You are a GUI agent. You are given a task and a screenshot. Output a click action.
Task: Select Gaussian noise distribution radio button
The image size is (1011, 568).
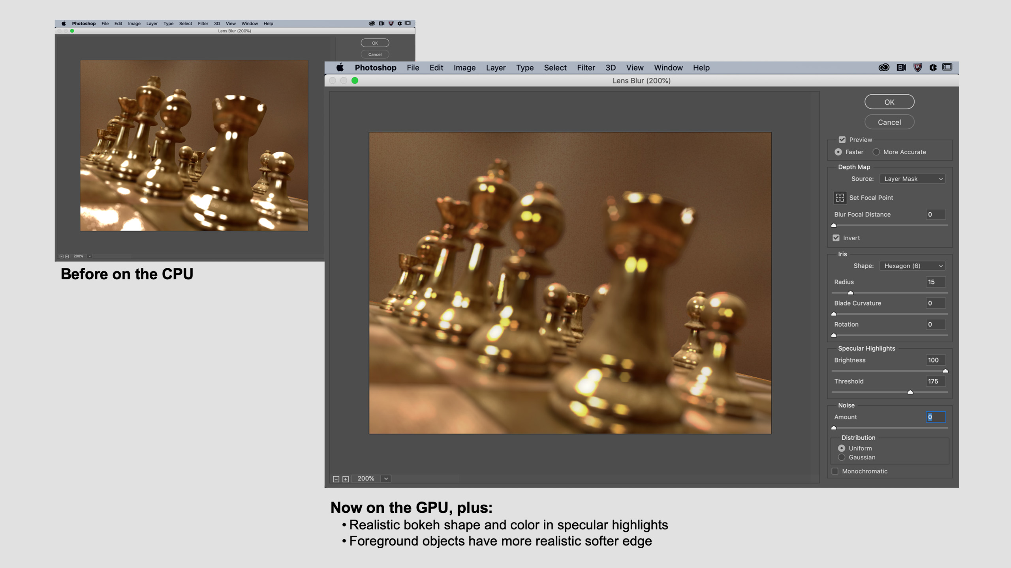click(x=842, y=457)
